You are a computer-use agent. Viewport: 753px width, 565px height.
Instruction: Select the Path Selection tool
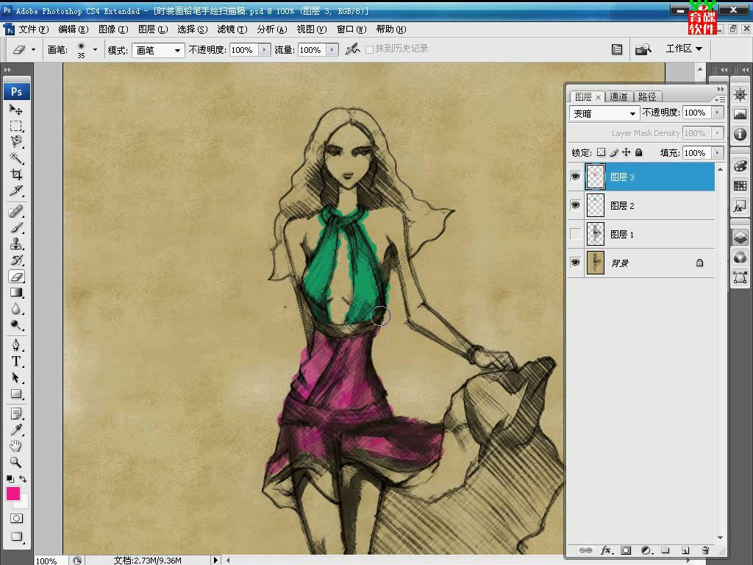[x=16, y=377]
